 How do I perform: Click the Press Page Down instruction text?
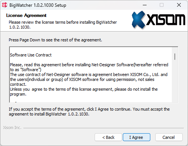click(x=55, y=40)
